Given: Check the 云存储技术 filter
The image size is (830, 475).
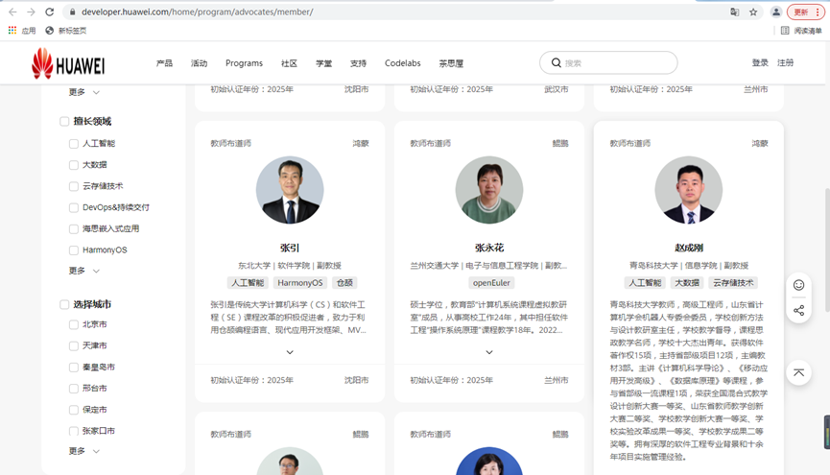Looking at the screenshot, I should 74,186.
